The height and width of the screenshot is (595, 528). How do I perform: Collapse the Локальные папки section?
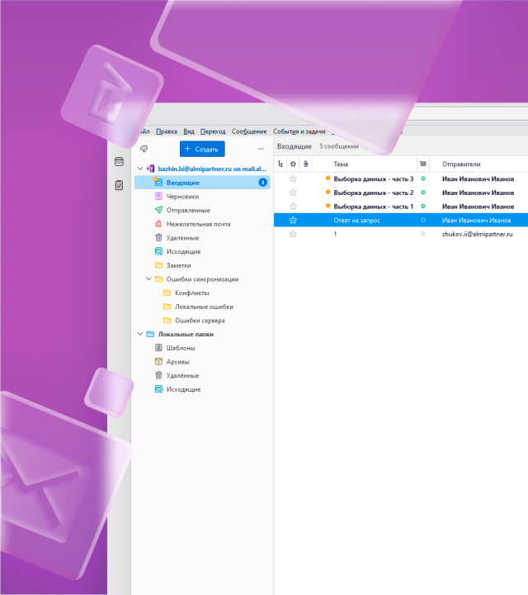tap(139, 335)
